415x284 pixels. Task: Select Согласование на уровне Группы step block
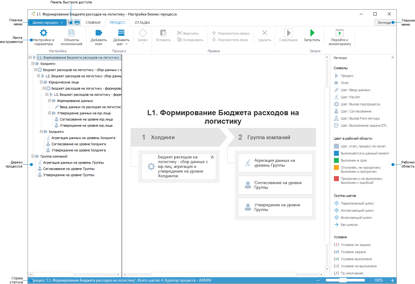click(275, 185)
